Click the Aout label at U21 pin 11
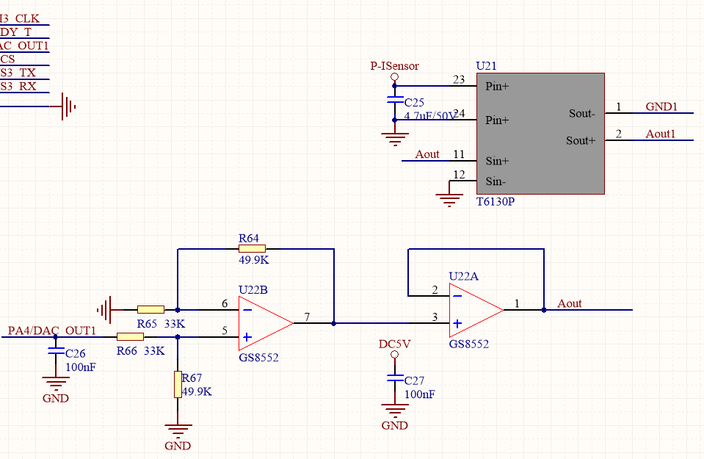 tap(427, 154)
